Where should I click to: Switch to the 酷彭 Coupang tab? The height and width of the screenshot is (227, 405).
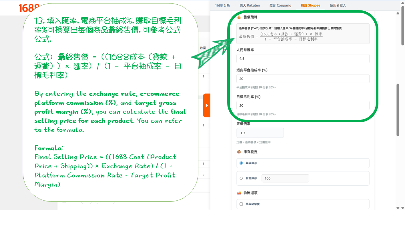click(x=280, y=5)
